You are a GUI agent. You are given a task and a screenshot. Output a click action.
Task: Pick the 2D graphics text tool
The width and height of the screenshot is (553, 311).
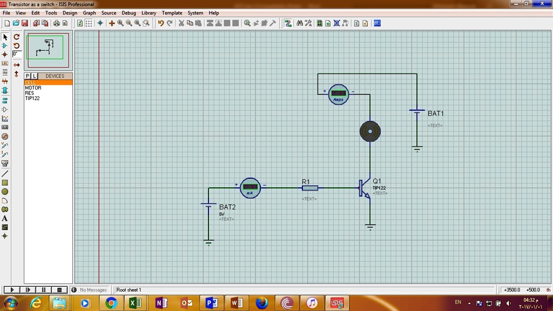point(5,218)
